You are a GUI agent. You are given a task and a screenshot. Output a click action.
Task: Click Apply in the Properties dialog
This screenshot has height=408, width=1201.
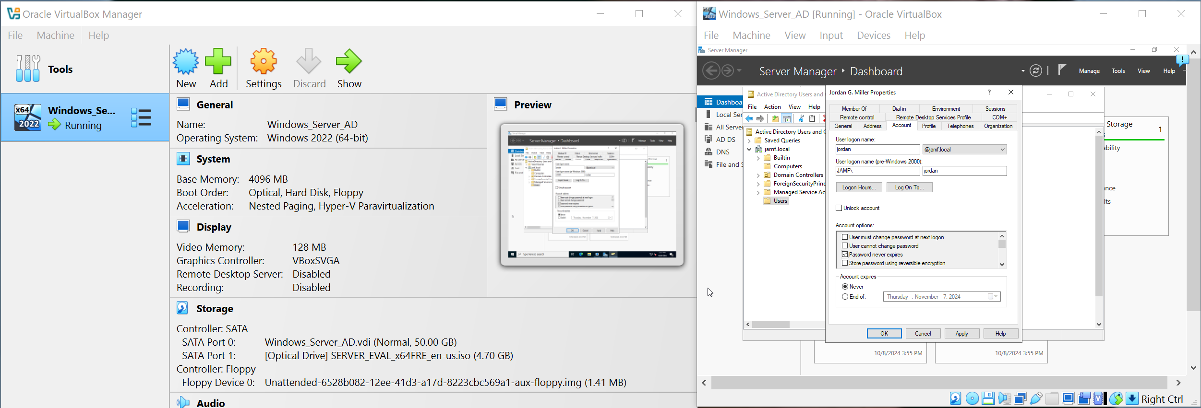coord(961,334)
